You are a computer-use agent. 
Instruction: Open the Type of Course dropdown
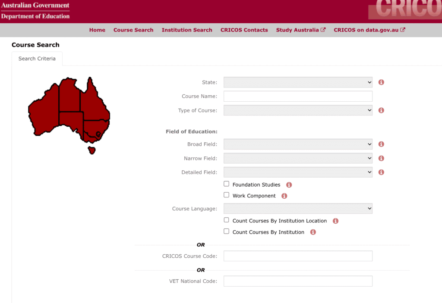pyautogui.click(x=298, y=110)
